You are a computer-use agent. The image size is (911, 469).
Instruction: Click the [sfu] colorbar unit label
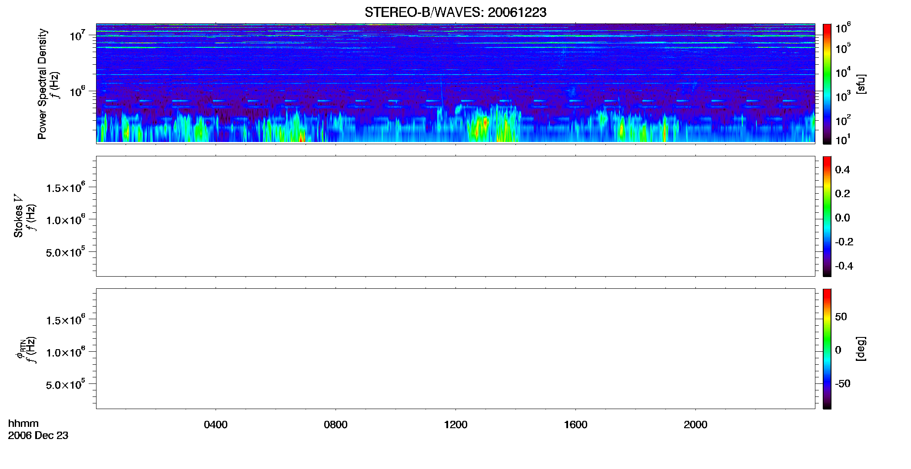[x=861, y=84]
